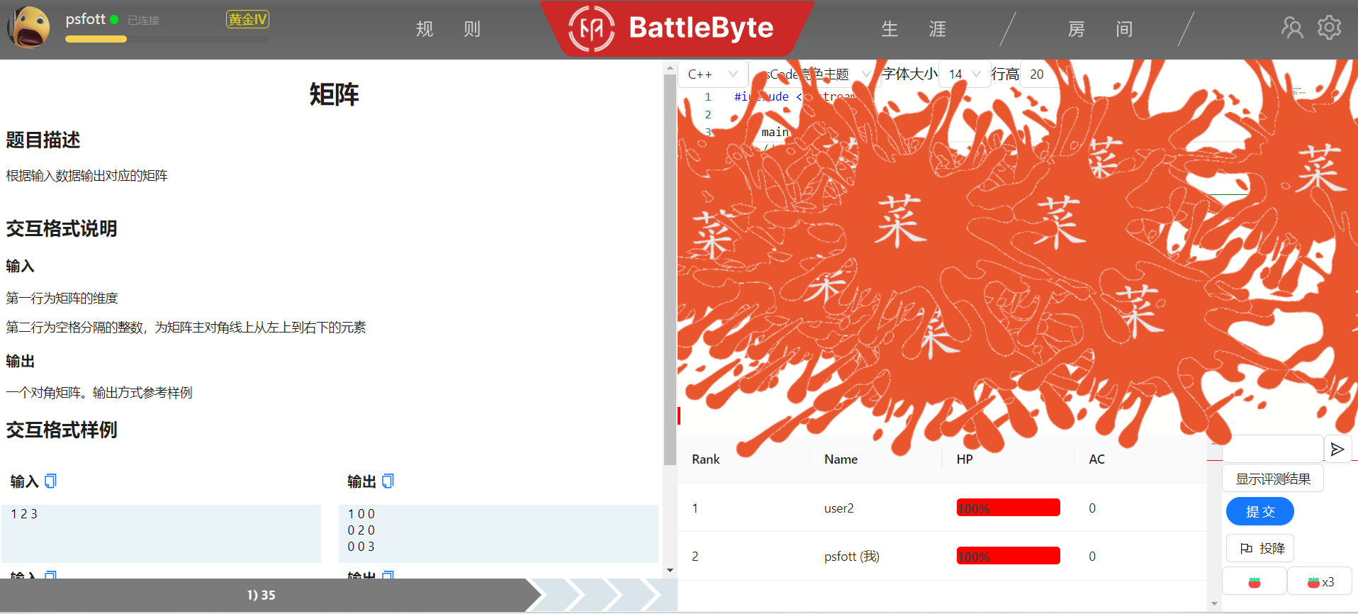1358x614 pixels.
Task: Click the 提交 submit button
Action: 1260,512
